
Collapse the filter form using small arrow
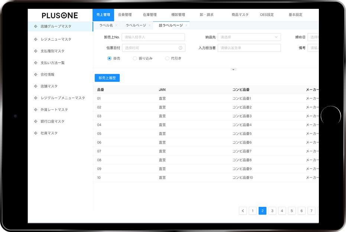click(x=233, y=69)
